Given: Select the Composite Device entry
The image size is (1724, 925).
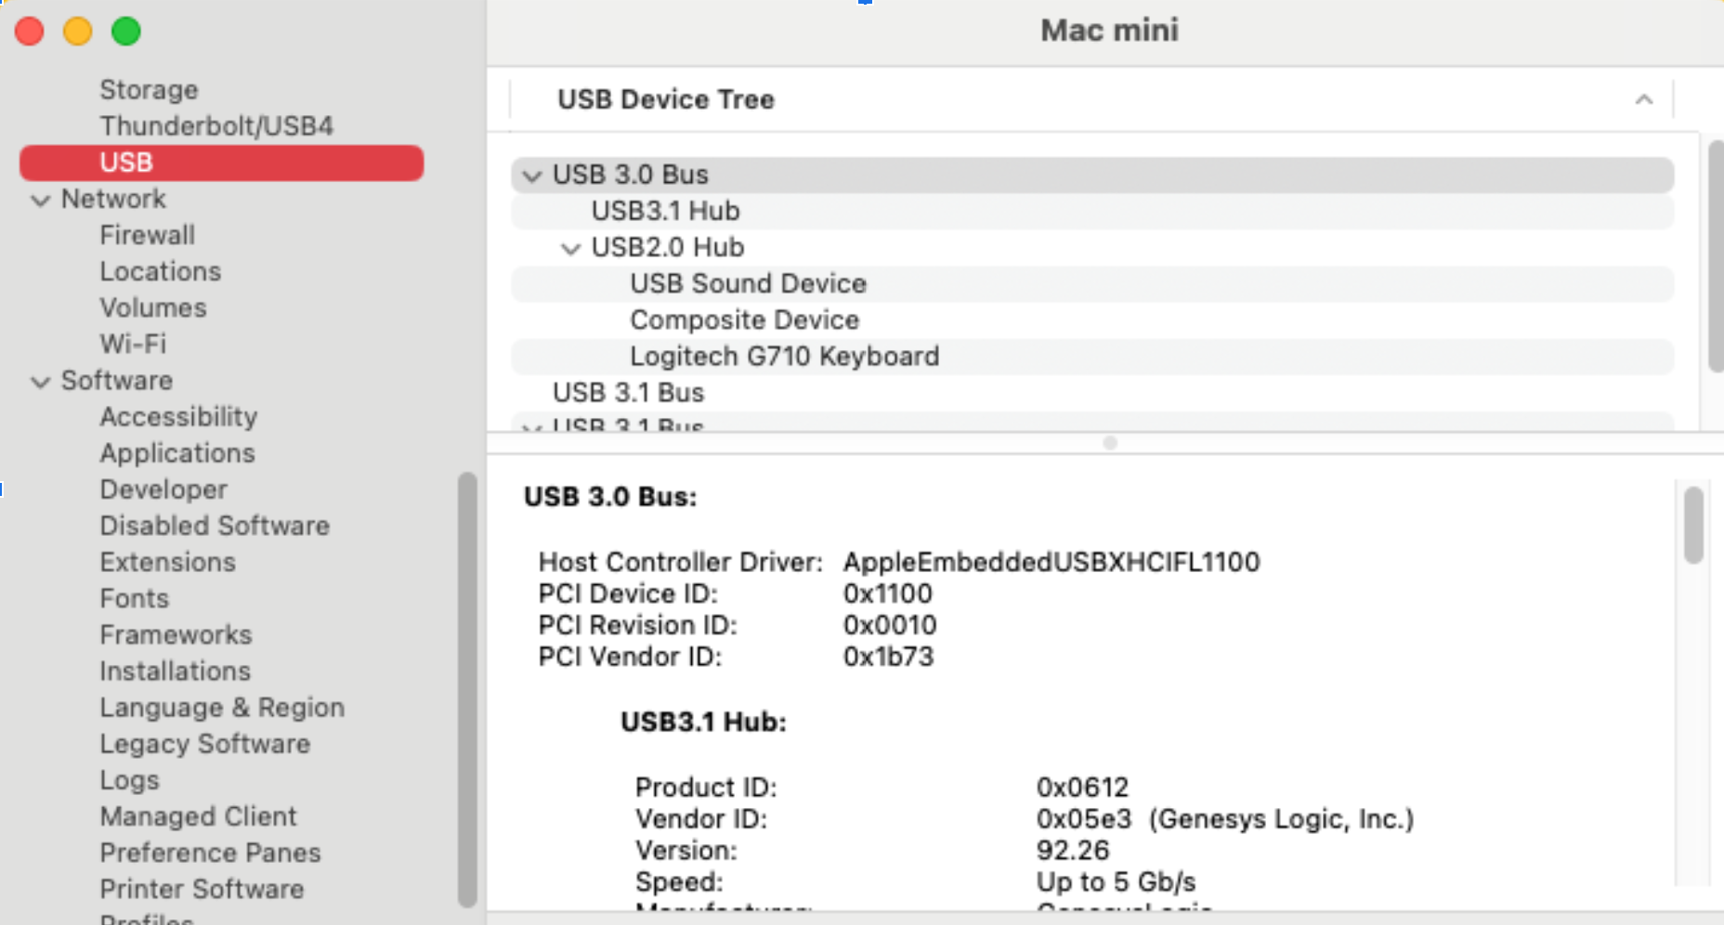Looking at the screenshot, I should pos(744,319).
